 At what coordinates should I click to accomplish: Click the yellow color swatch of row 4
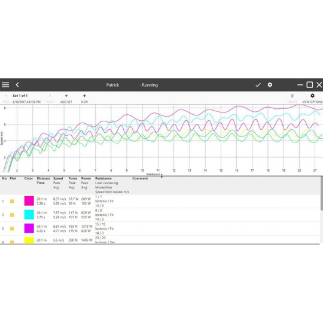click(29, 240)
